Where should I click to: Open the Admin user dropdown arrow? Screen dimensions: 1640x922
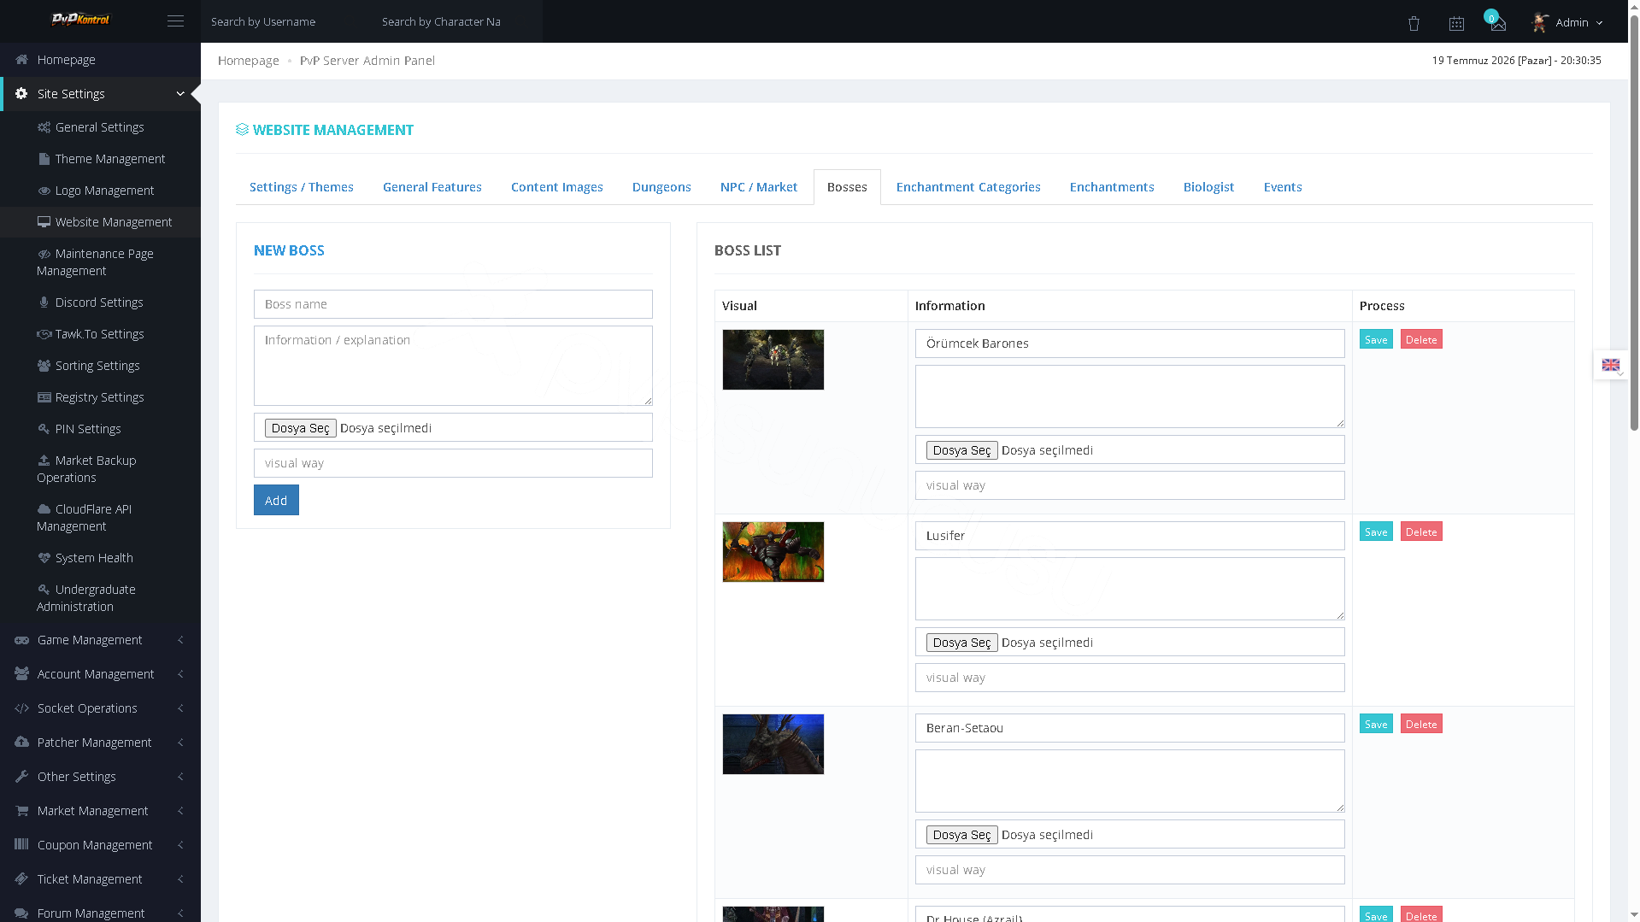[x=1599, y=23]
